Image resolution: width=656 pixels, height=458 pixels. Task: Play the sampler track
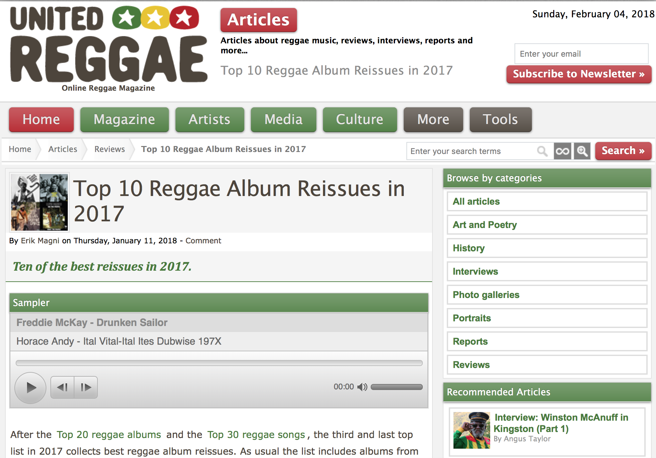[30, 388]
